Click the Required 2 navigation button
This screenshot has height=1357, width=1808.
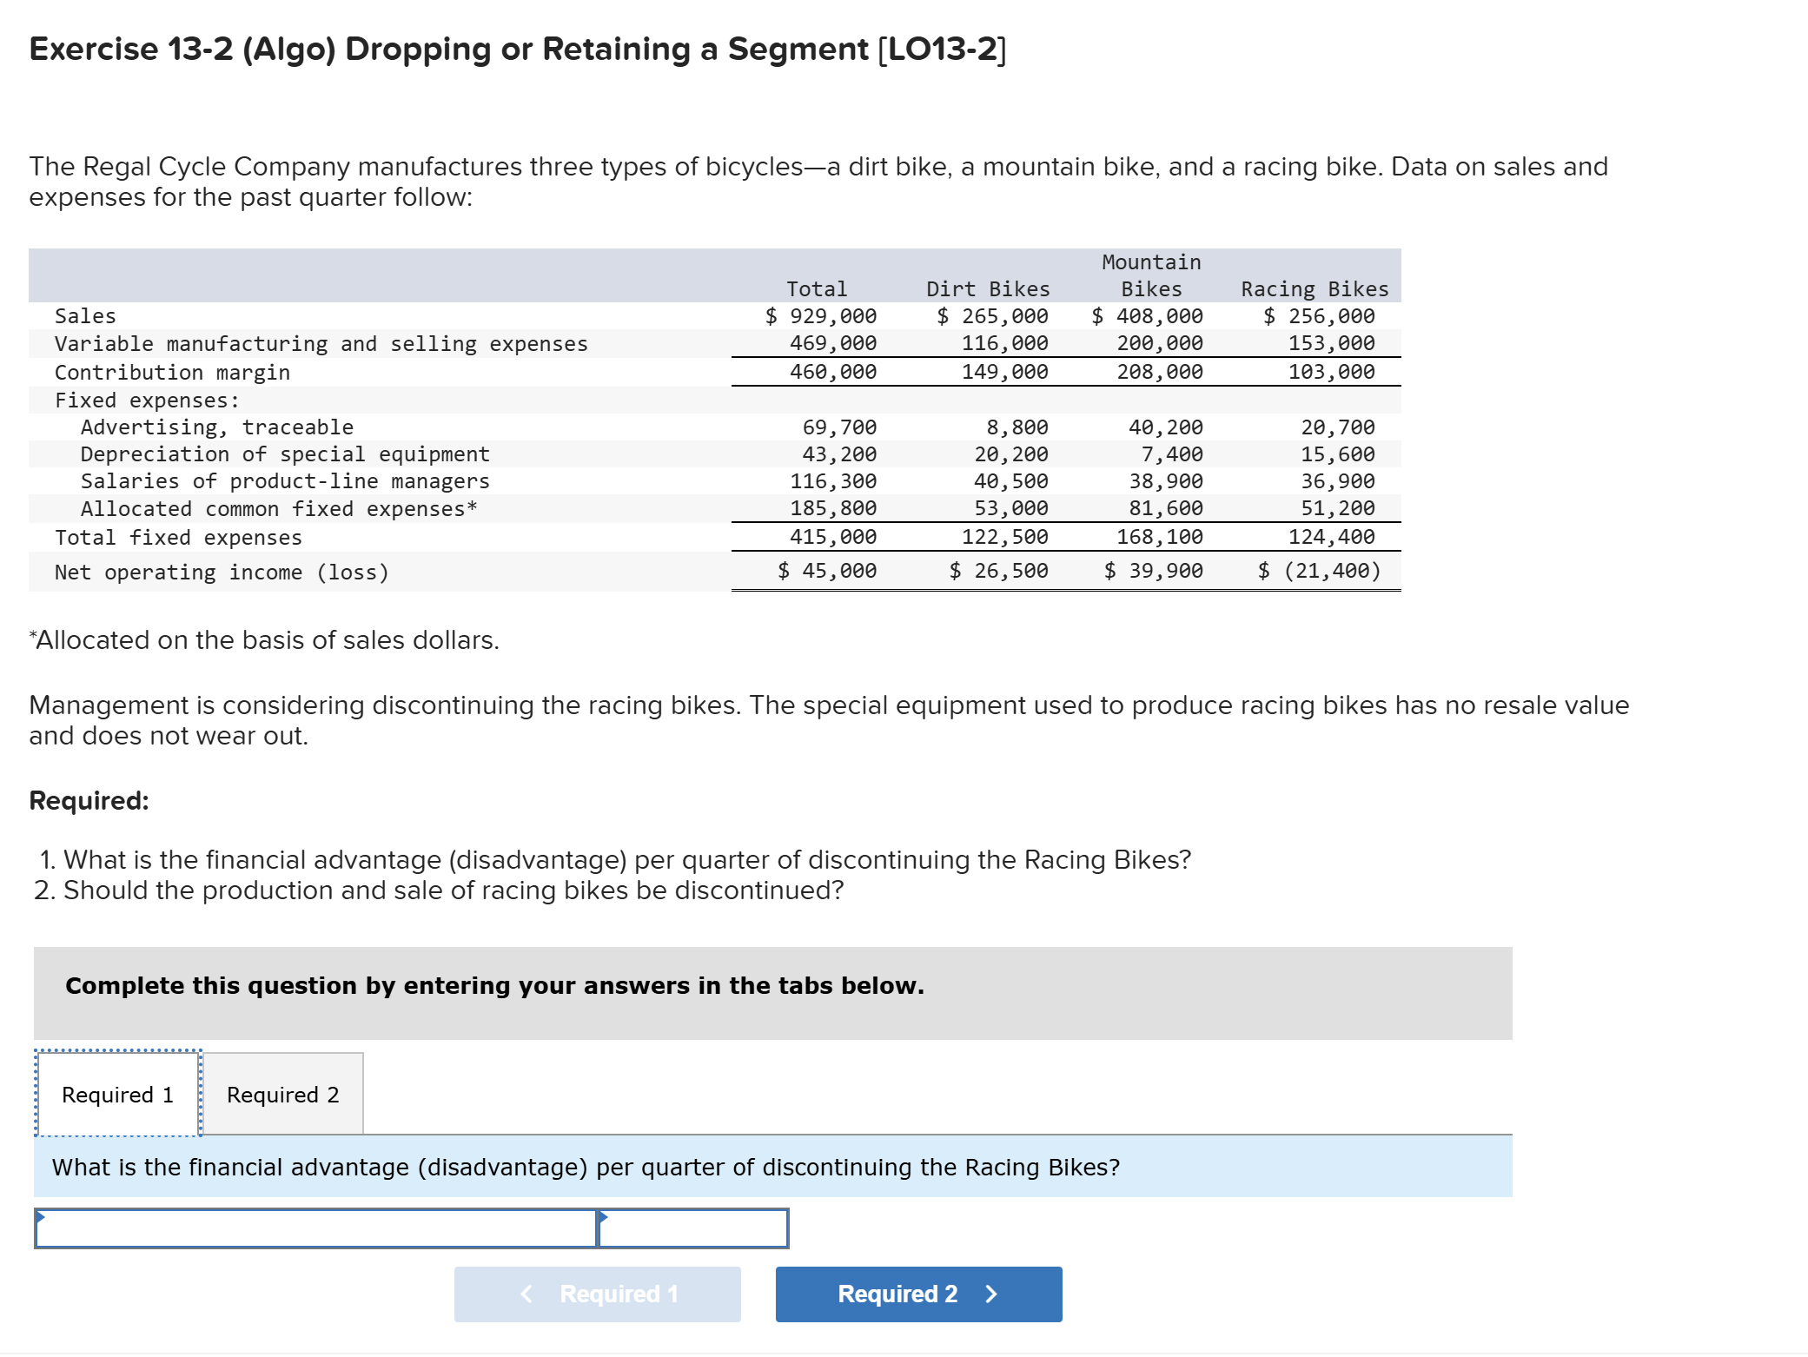click(917, 1294)
